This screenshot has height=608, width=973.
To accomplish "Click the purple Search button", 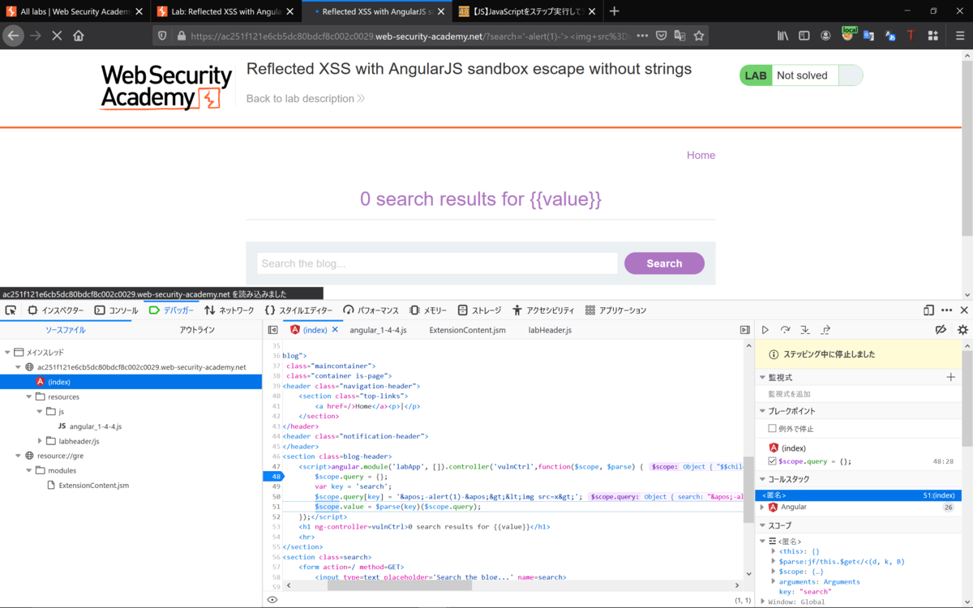I will coord(664,263).
